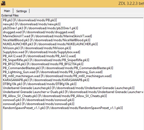The width and height of the screenshot is (144, 130).
Task: Select NUKELAUNCHER.pk3 entry
Action: click(50, 44)
